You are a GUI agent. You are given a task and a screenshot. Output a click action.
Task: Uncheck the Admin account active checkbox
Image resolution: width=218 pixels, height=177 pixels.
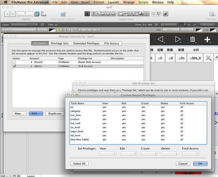[14, 66]
